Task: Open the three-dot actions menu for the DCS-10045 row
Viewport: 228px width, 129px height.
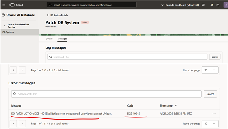Action: coord(214,114)
